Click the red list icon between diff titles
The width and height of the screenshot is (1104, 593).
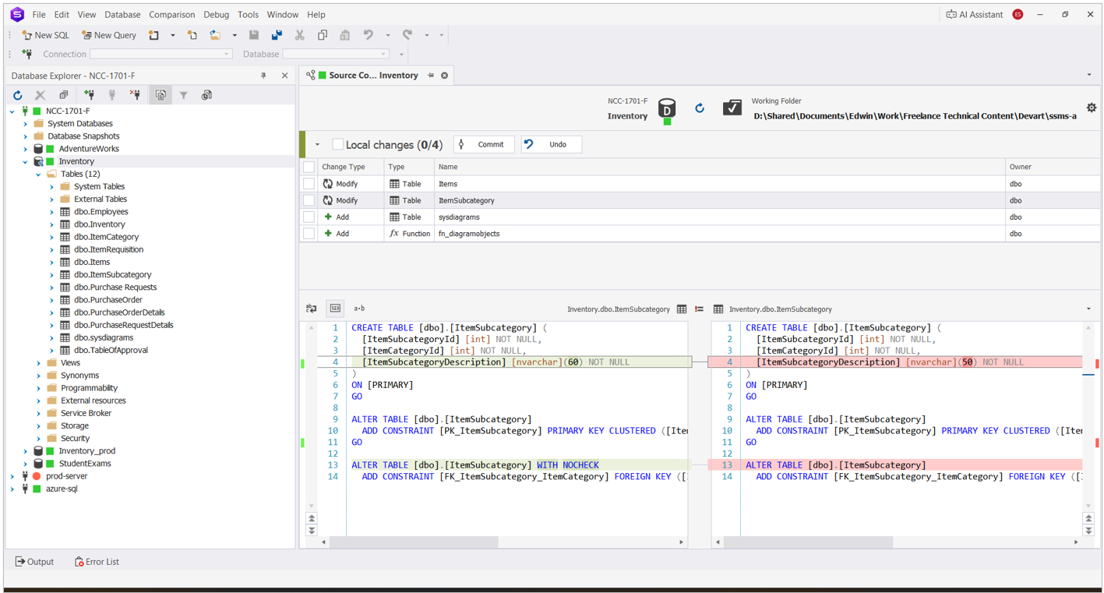point(699,309)
